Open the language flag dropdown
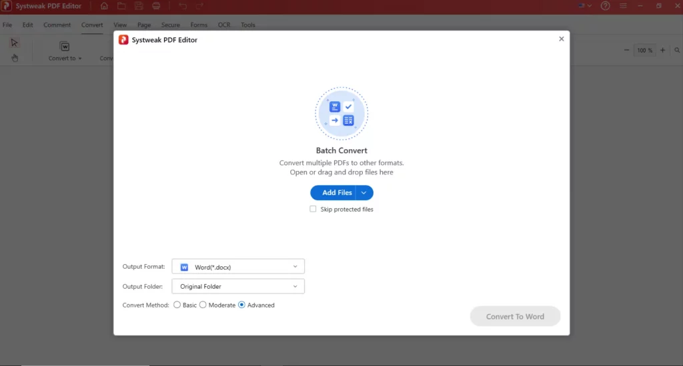The height and width of the screenshot is (366, 683). 585,6
